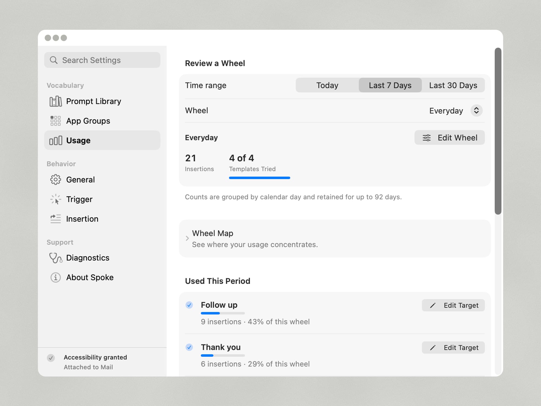Click Edit Target for Follow up
Image resolution: width=541 pixels, height=406 pixels.
point(453,306)
